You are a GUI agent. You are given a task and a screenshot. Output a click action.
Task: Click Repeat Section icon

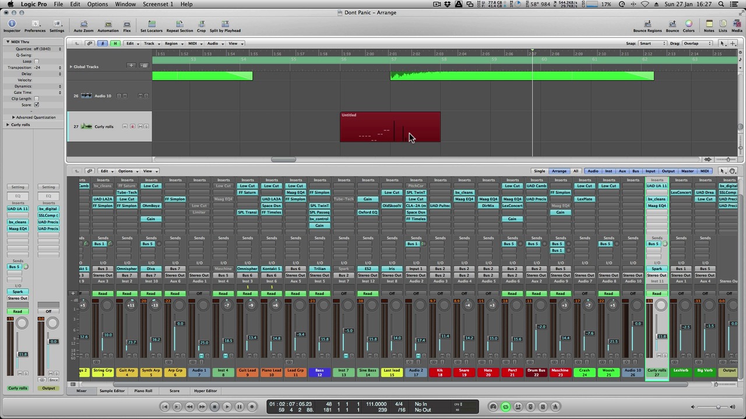(180, 26)
